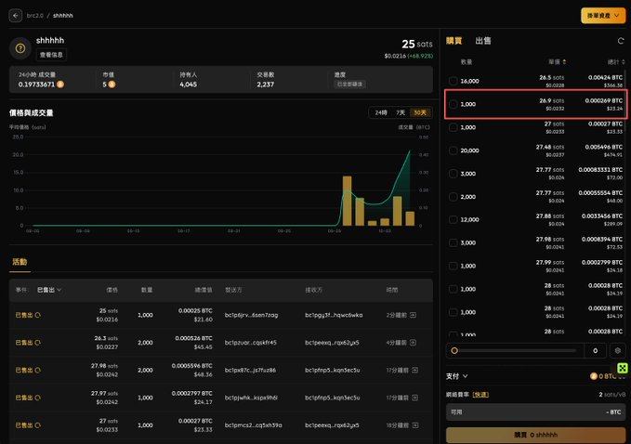Click sender address bc1pjwhk..kspx9h6l
Viewport: 631px width, 444px height.
tap(251, 398)
